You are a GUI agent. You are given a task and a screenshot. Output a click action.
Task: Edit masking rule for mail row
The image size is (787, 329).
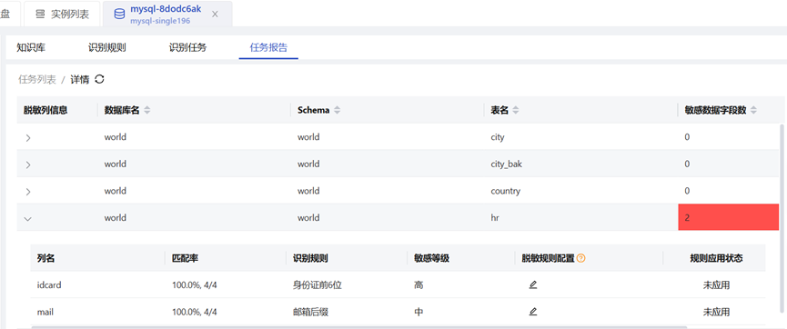point(533,312)
